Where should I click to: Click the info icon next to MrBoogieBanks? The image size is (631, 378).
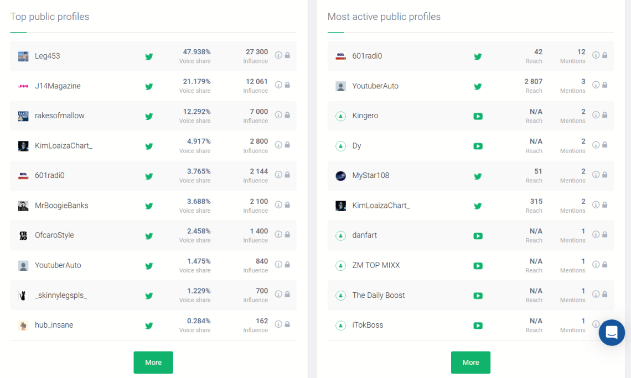278,204
